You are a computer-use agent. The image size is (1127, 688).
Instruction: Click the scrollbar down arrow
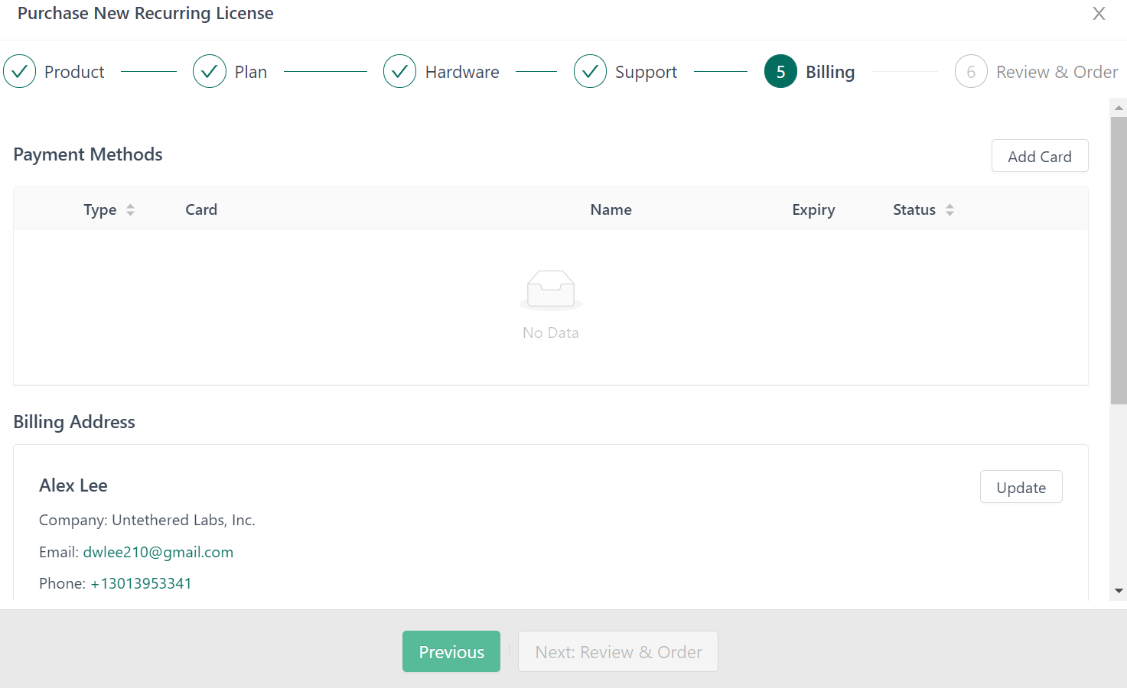[1119, 591]
